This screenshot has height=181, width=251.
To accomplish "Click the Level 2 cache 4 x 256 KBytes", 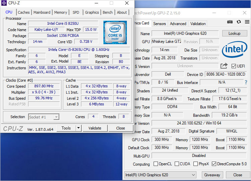I will point(96,98).
